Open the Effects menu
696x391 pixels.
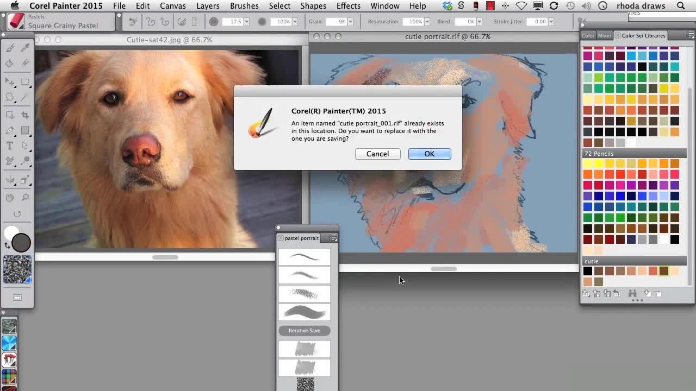[348, 6]
